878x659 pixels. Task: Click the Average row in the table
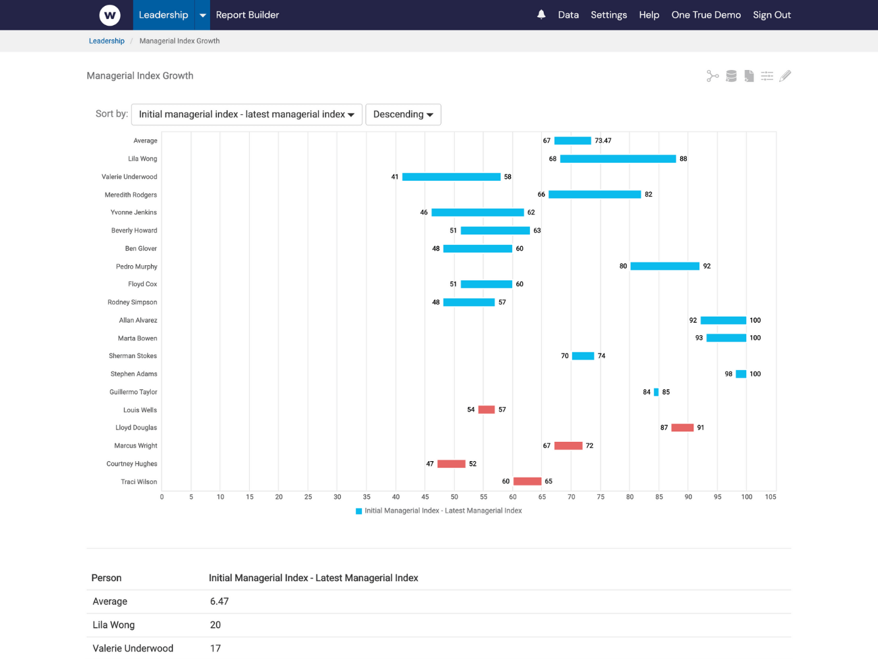click(x=109, y=601)
